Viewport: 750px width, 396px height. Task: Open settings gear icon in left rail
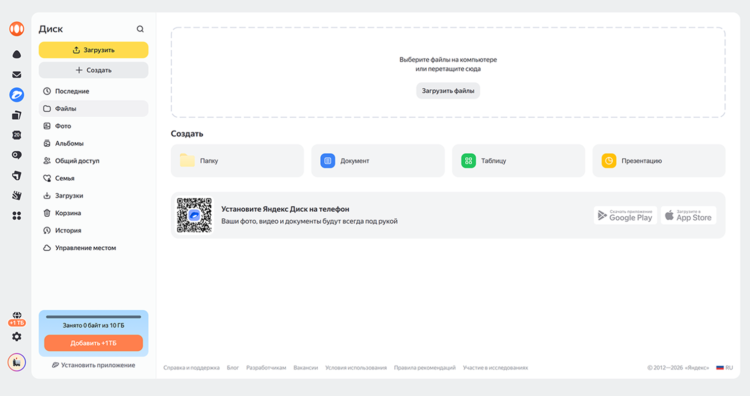pos(17,336)
